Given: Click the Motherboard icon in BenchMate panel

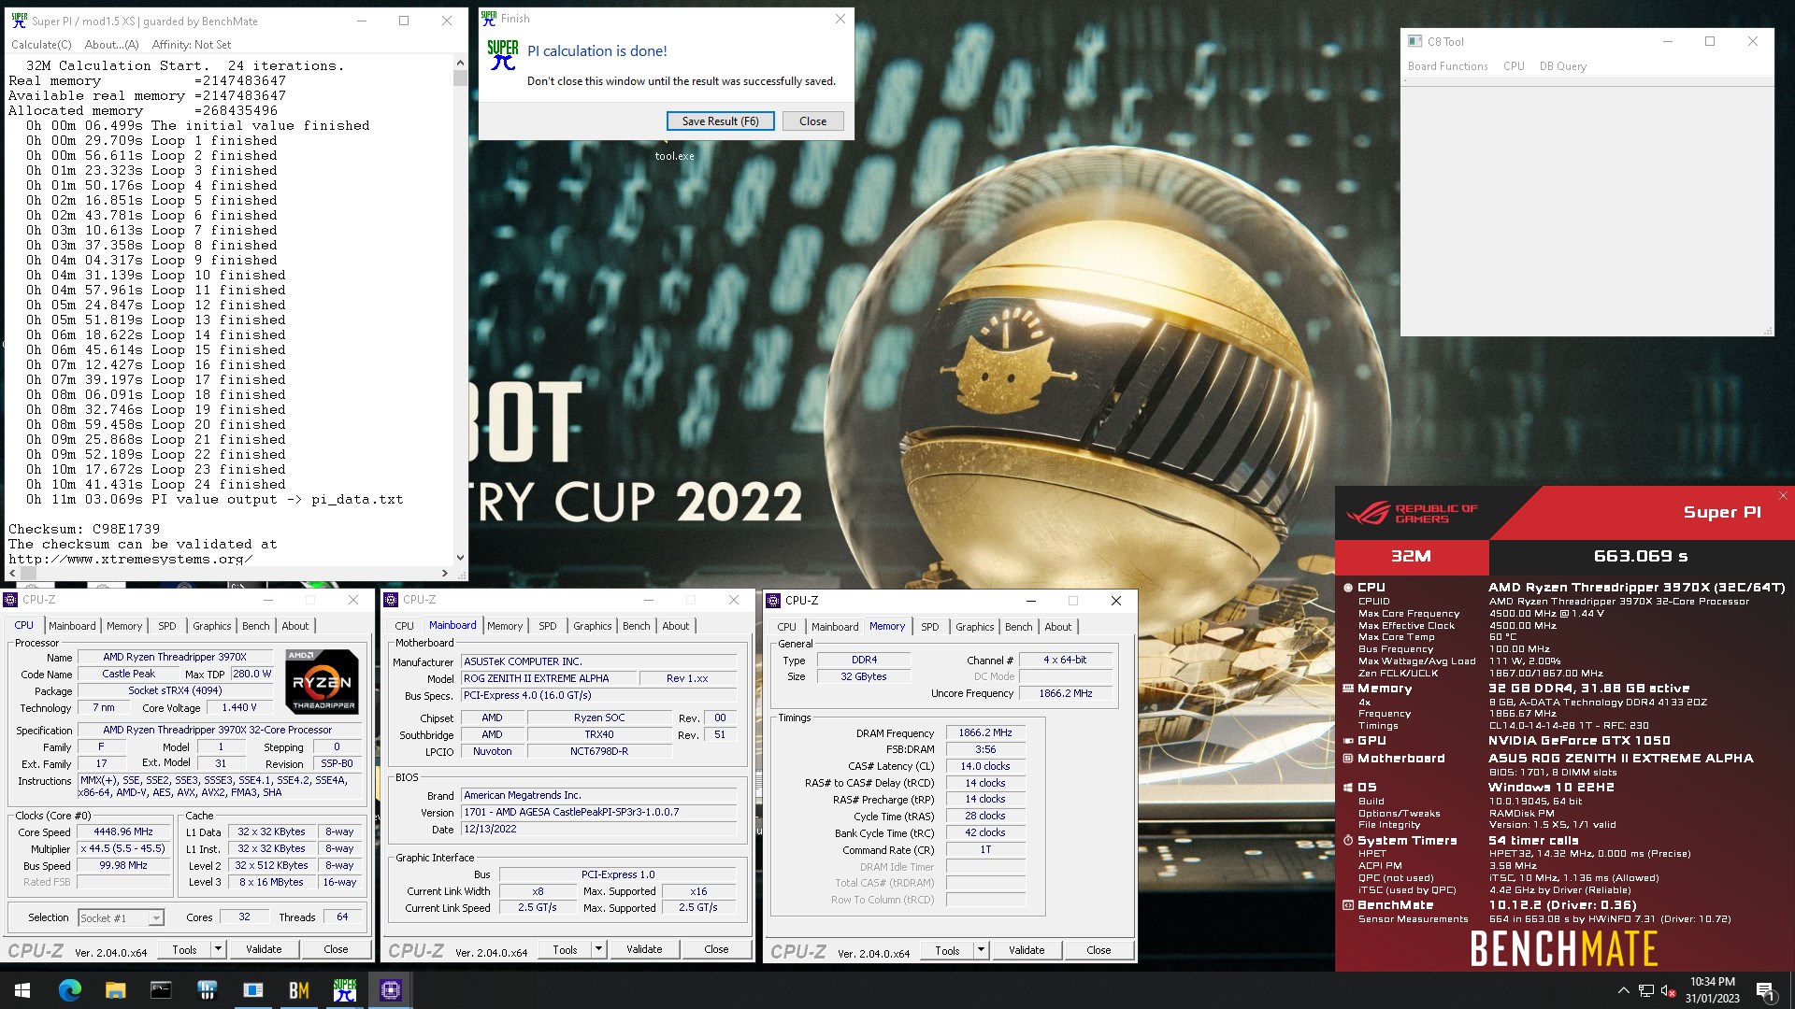Looking at the screenshot, I should [x=1347, y=759].
